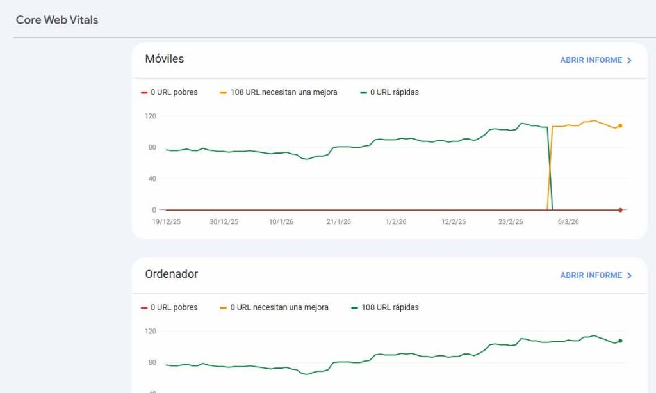Click the green '108 URL rápidas' marker under Ordenador

click(x=354, y=307)
